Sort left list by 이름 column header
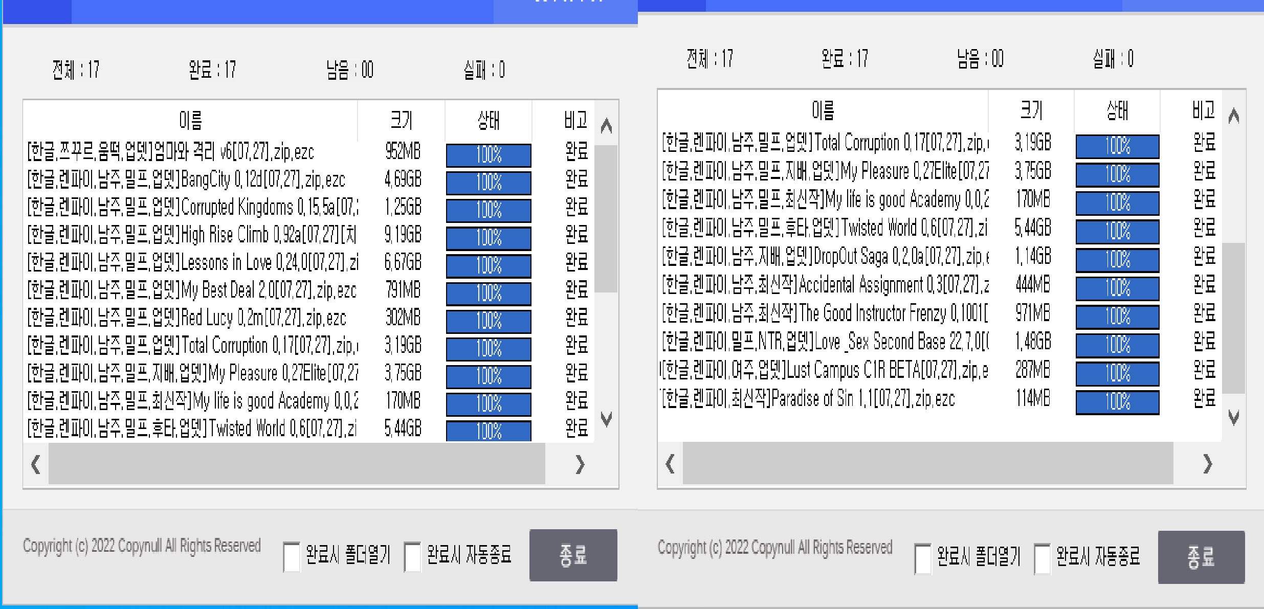The width and height of the screenshot is (1264, 609). coord(190,120)
